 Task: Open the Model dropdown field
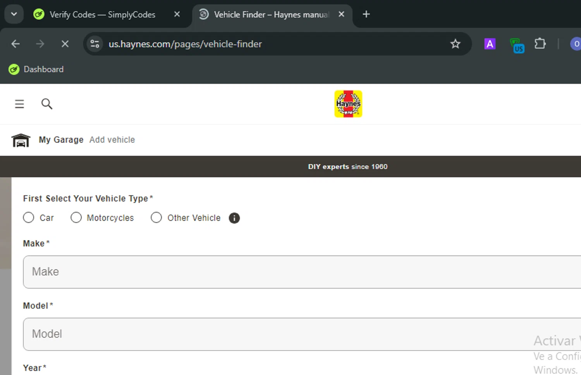coord(302,334)
